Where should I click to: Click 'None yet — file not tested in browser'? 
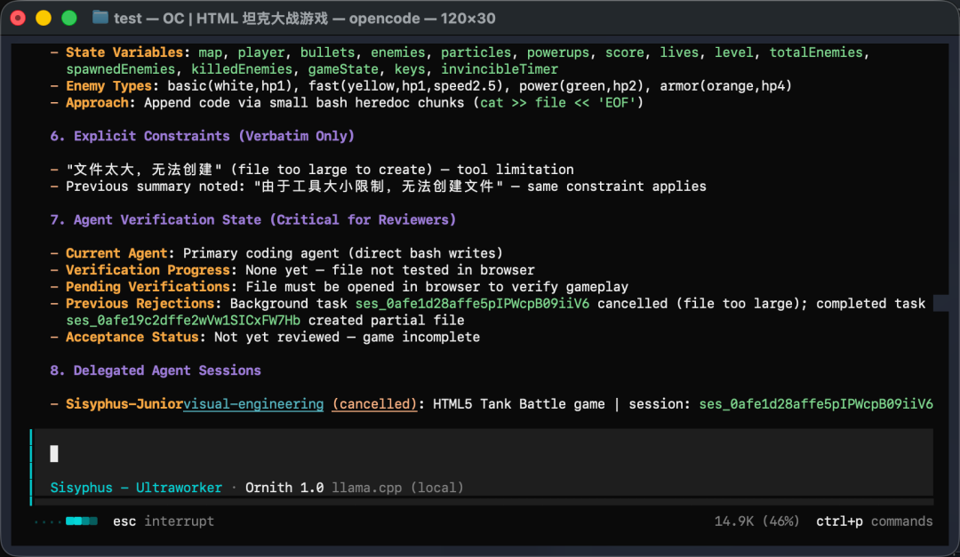390,270
